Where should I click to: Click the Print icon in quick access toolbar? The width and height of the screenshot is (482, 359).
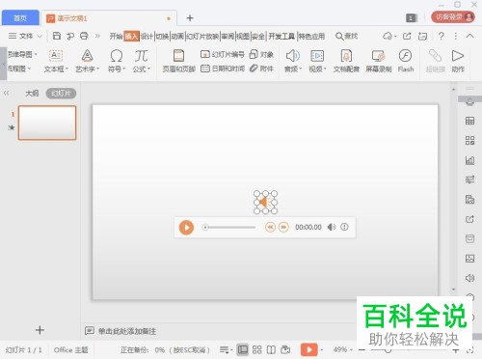pos(84,36)
